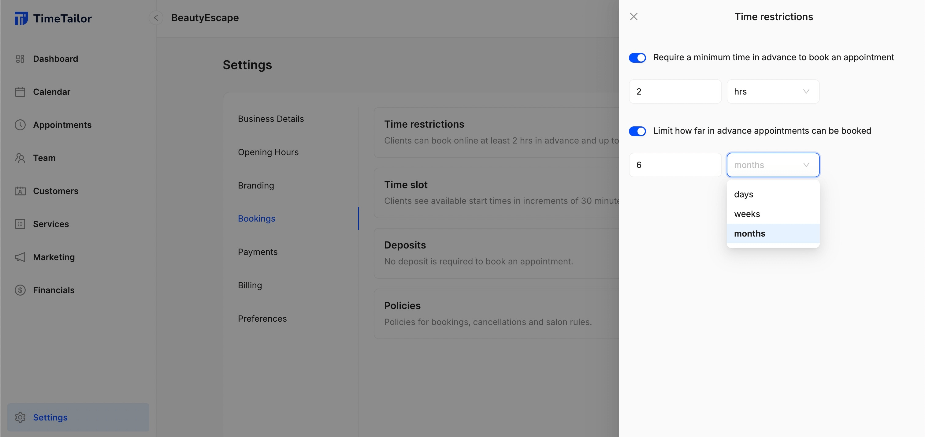Click the Appointments clock icon
The image size is (925, 437).
pyautogui.click(x=20, y=125)
